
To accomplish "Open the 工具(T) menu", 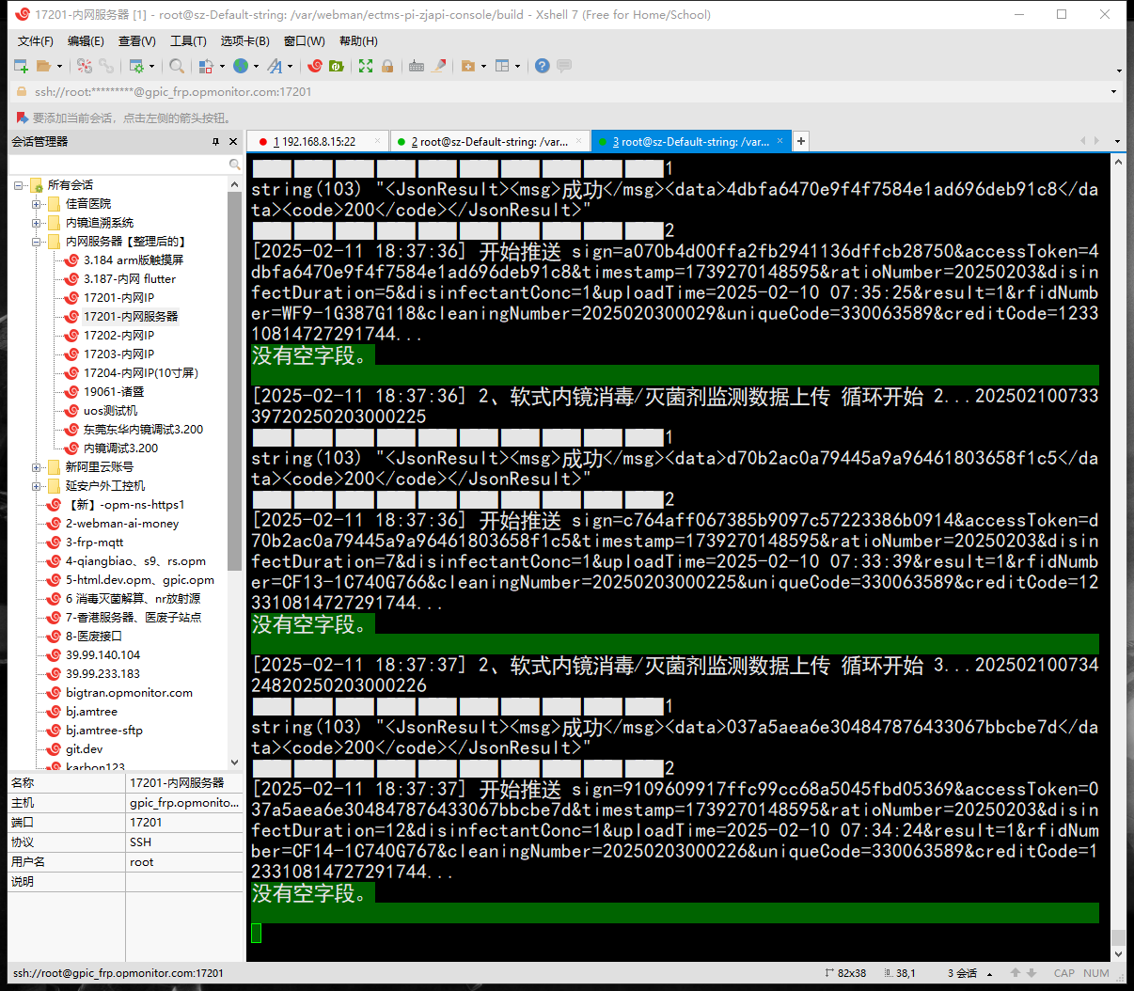I will (x=188, y=41).
